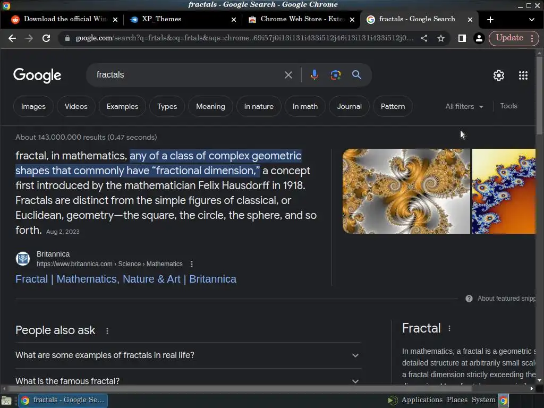Bookmark this page with the star

[x=440, y=38]
